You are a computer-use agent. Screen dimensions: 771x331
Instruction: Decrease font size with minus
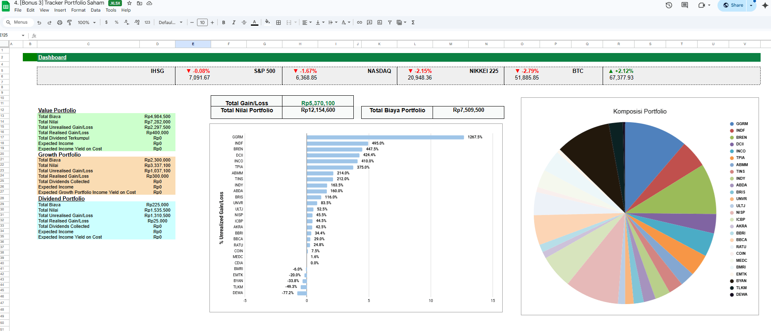[192, 22]
